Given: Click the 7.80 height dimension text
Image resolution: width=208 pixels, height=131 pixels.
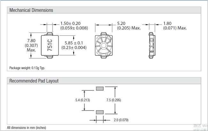Looking at the screenshot, I should coord(31,41).
